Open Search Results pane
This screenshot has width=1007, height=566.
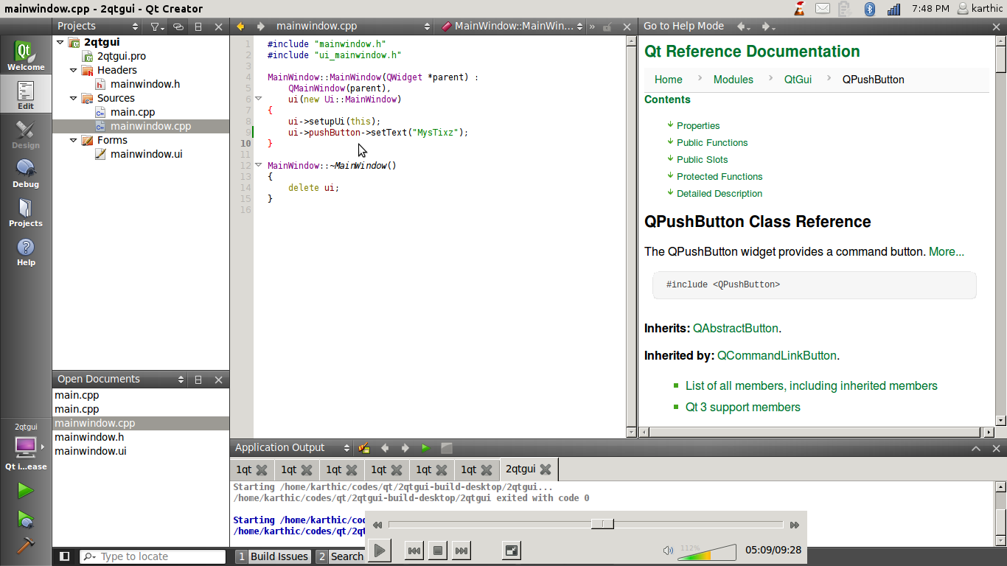tap(340, 556)
